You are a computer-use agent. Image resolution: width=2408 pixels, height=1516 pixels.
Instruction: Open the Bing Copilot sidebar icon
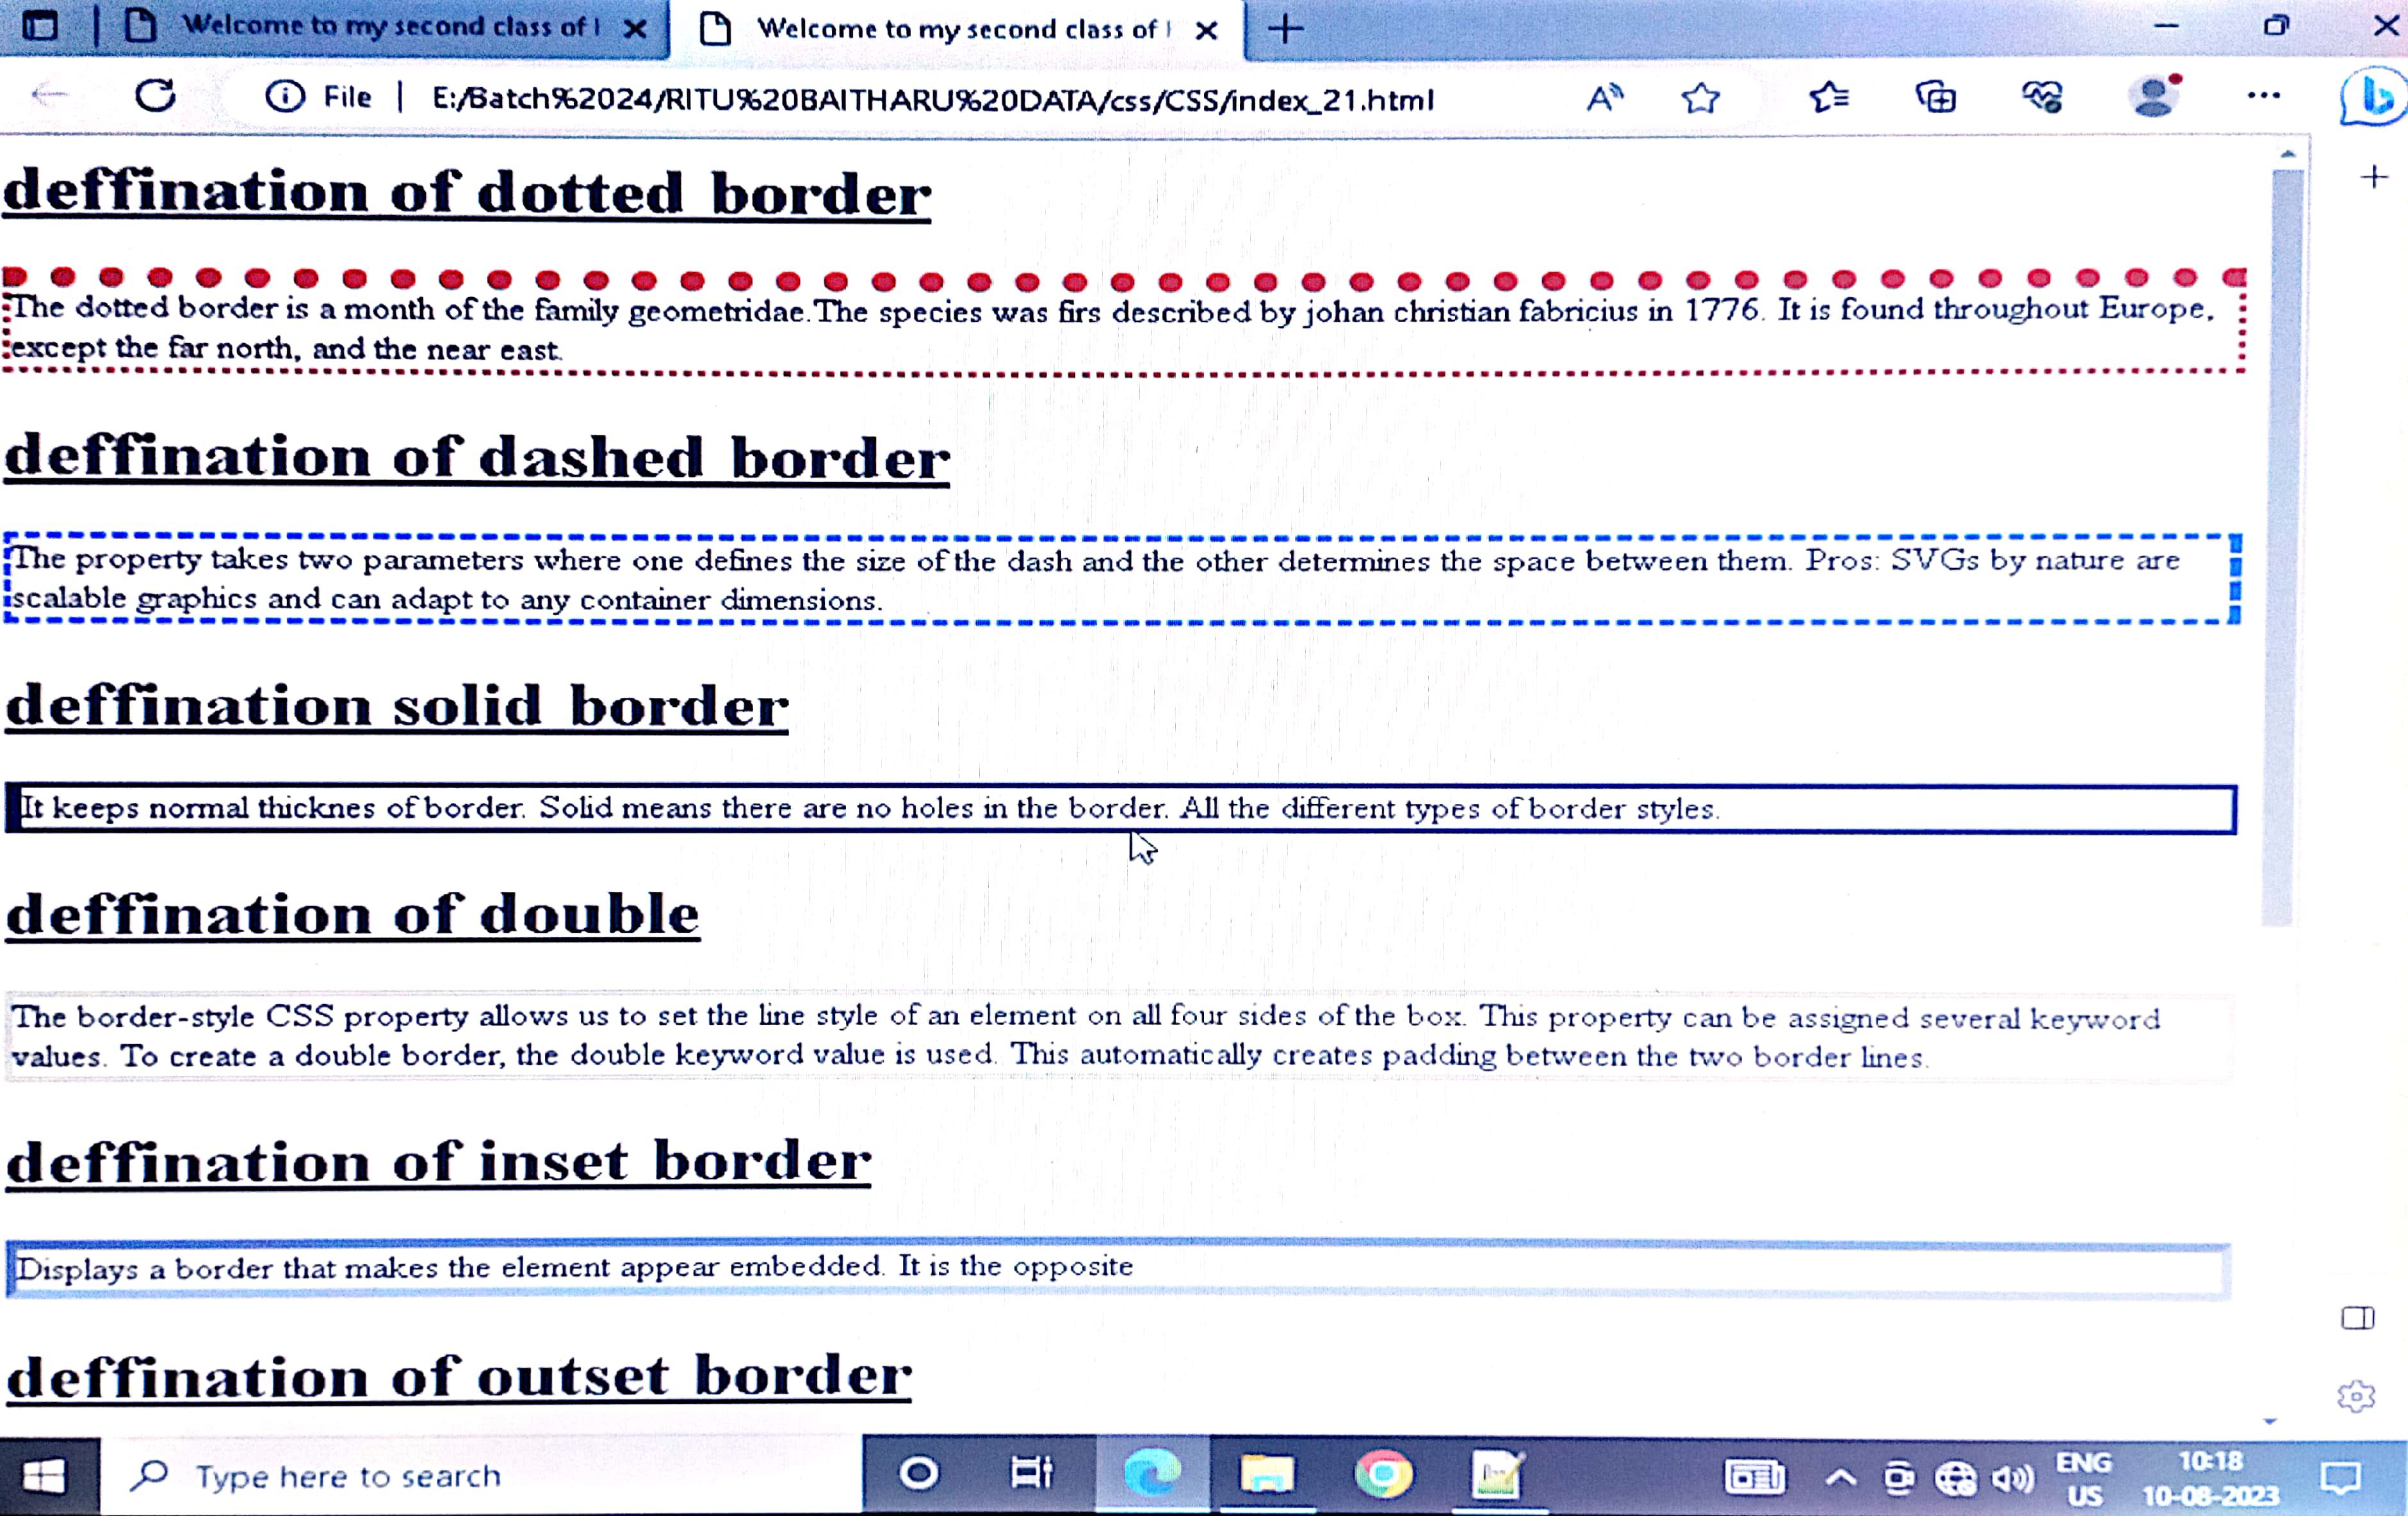[2374, 98]
